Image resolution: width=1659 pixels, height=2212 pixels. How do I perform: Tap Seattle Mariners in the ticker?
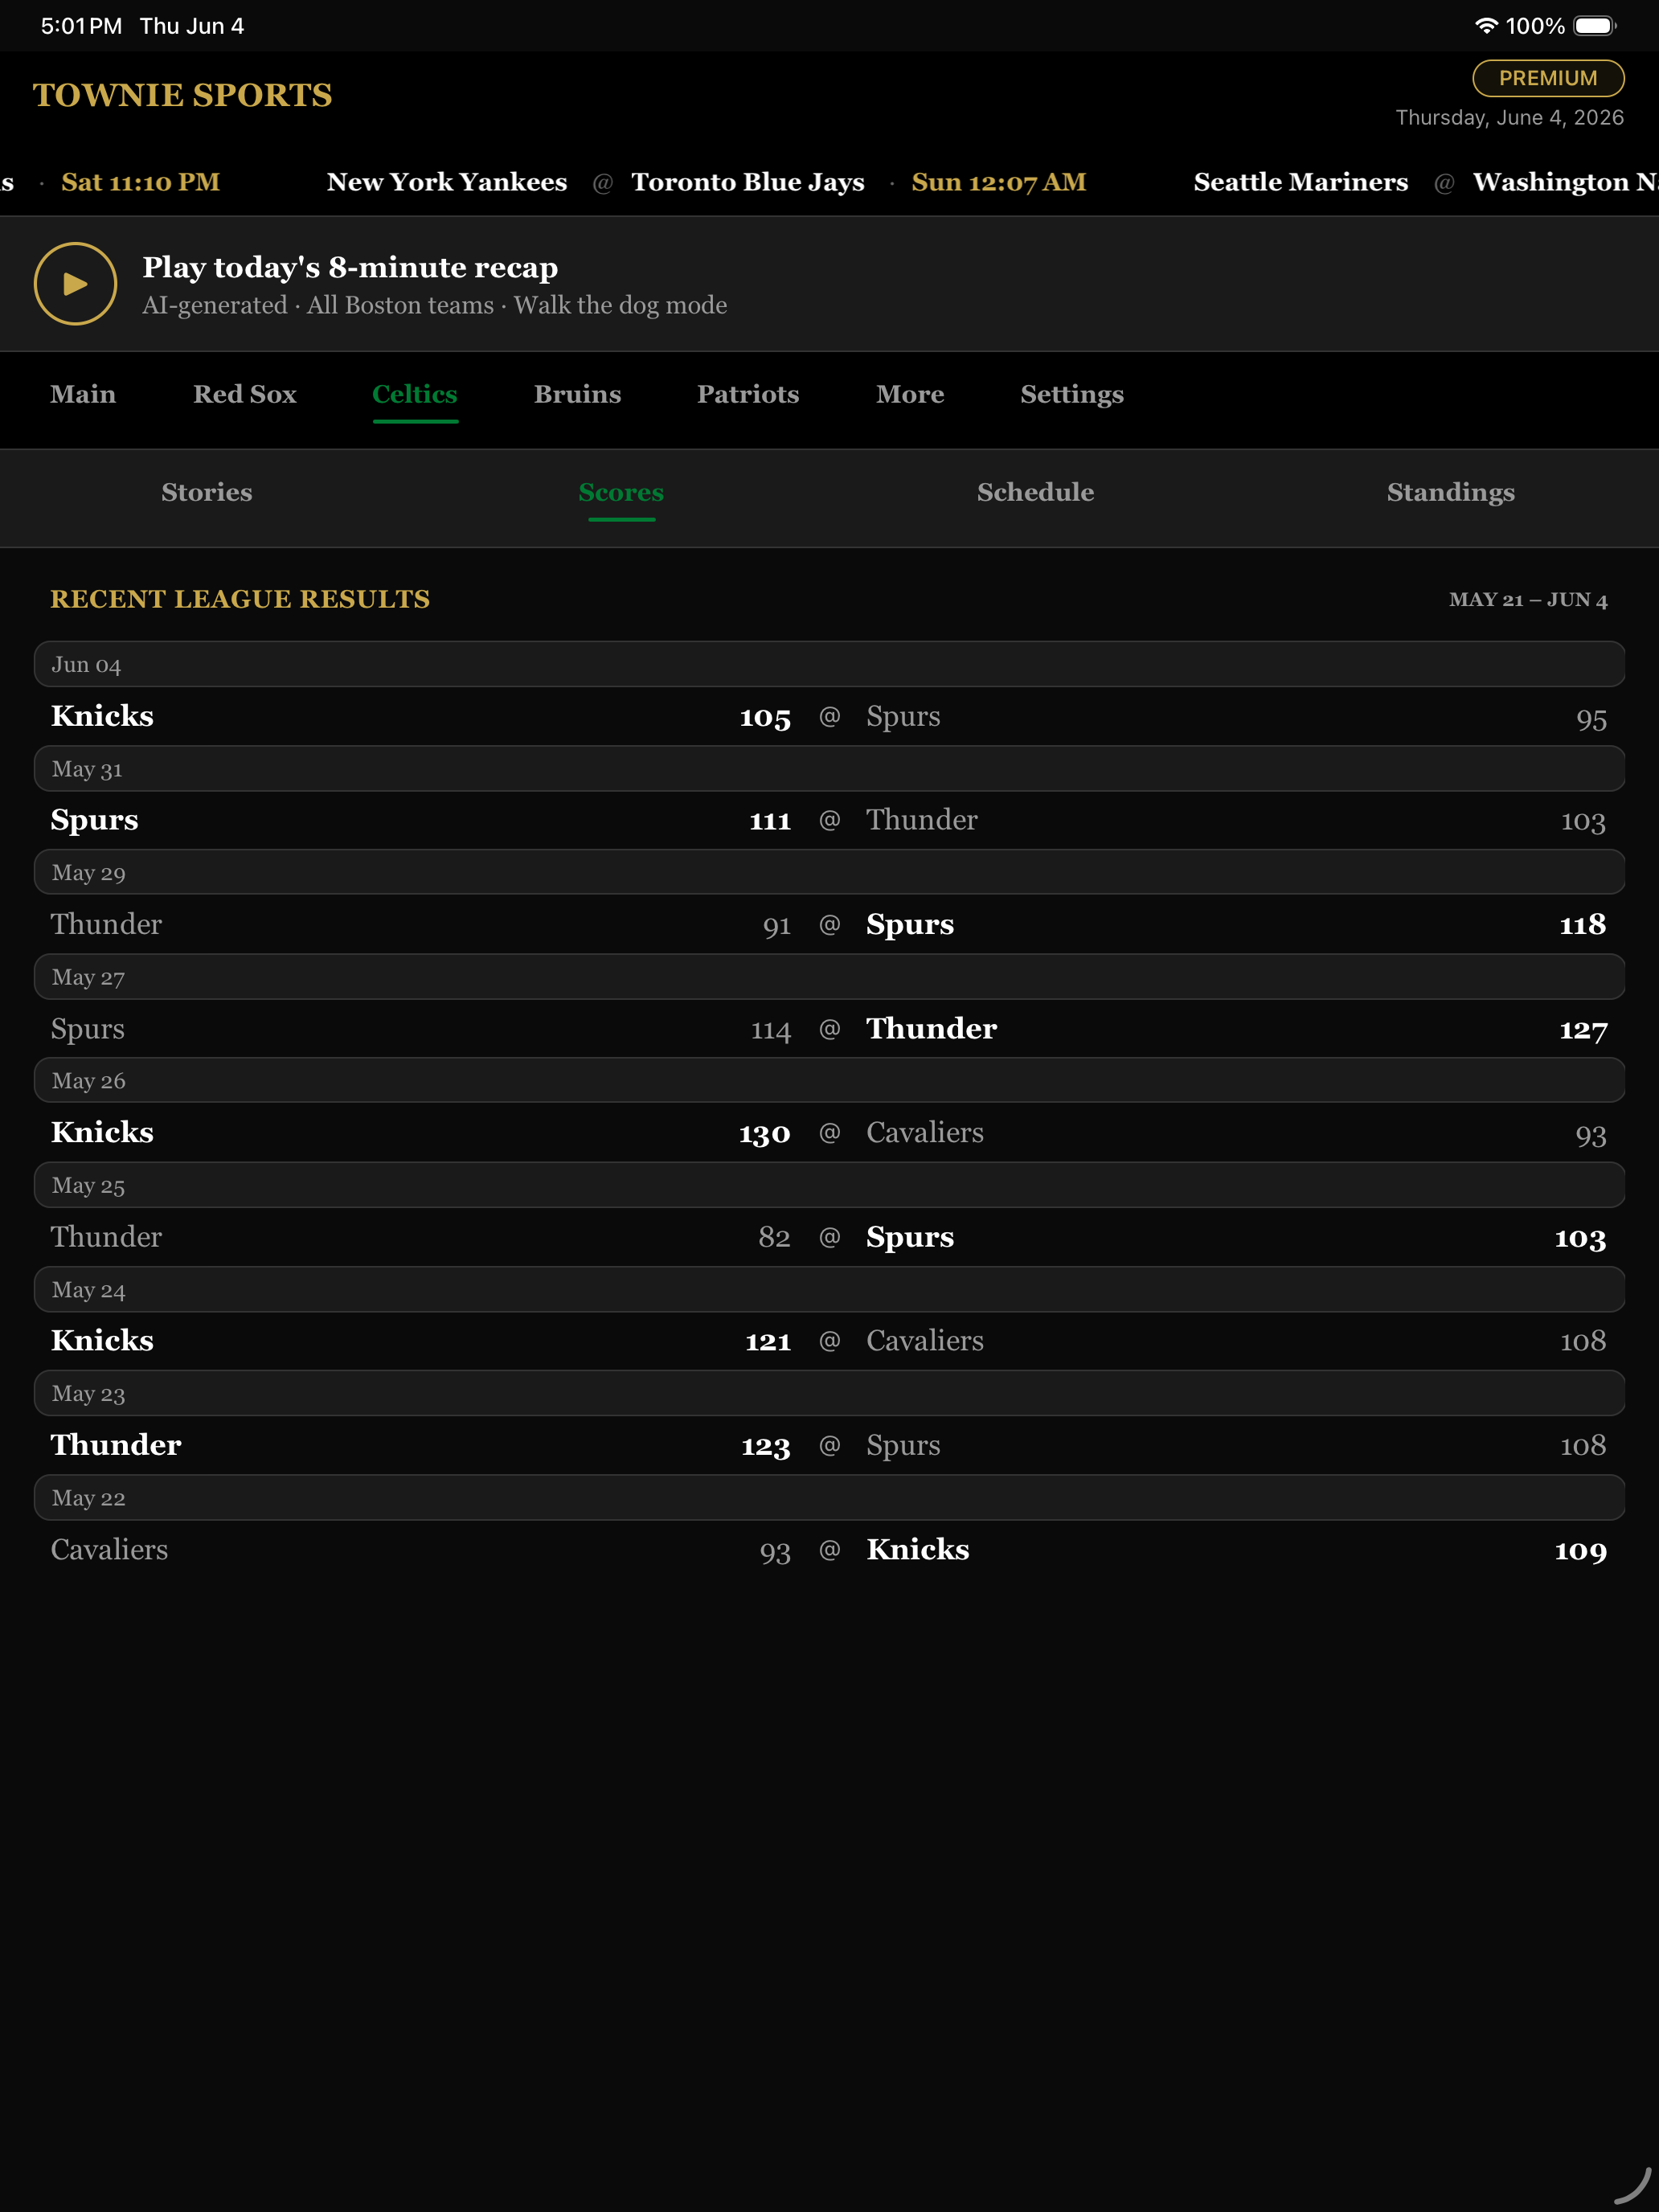tap(1300, 182)
